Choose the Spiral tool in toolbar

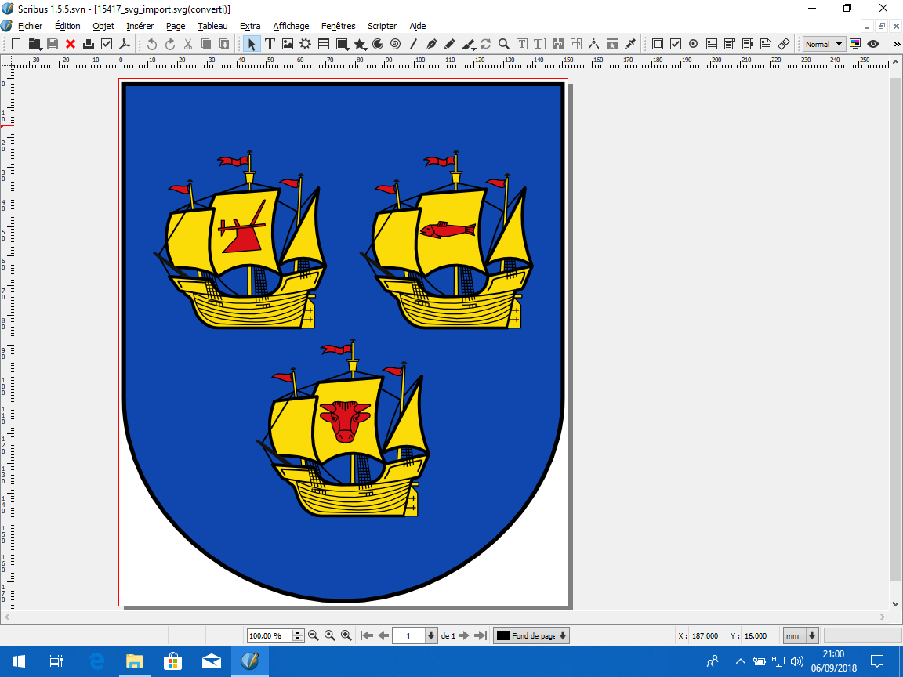click(x=395, y=44)
